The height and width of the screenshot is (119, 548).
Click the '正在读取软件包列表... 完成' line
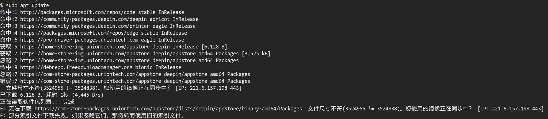(37, 102)
